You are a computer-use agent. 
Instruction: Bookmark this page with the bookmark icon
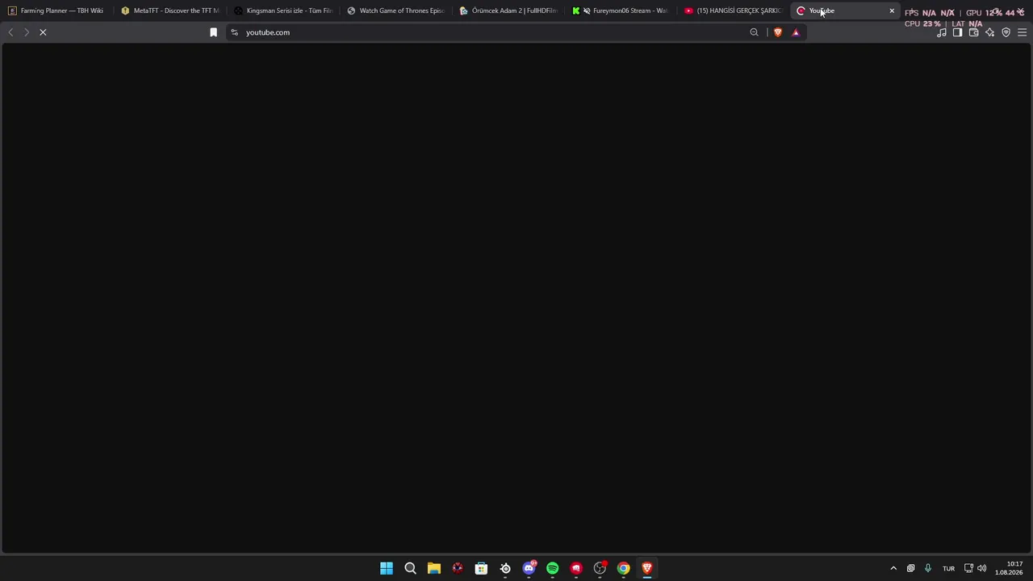pyautogui.click(x=213, y=32)
